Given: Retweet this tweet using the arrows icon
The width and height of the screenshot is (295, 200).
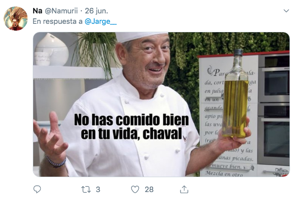Looking at the screenshot, I should point(86,190).
